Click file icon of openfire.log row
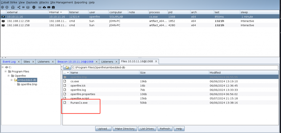Image resolution: width=281 pixels, height=133 pixels. (65, 90)
